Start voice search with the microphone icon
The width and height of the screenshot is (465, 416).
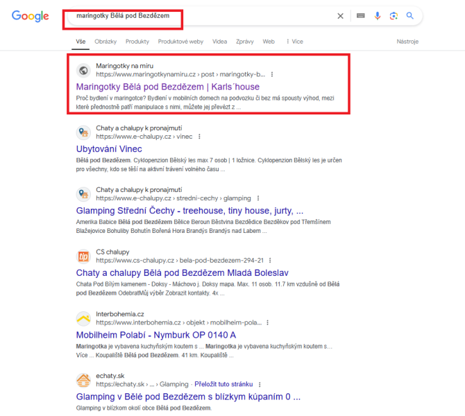coord(378,16)
